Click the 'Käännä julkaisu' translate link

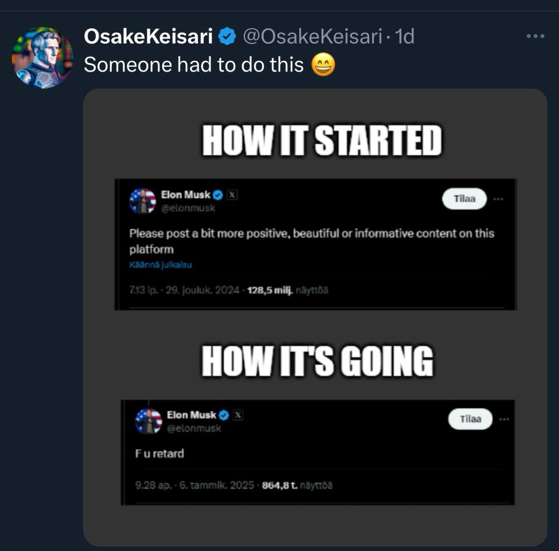click(160, 265)
